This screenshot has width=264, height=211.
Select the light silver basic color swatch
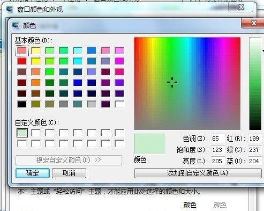pyautogui.click(x=92, y=104)
